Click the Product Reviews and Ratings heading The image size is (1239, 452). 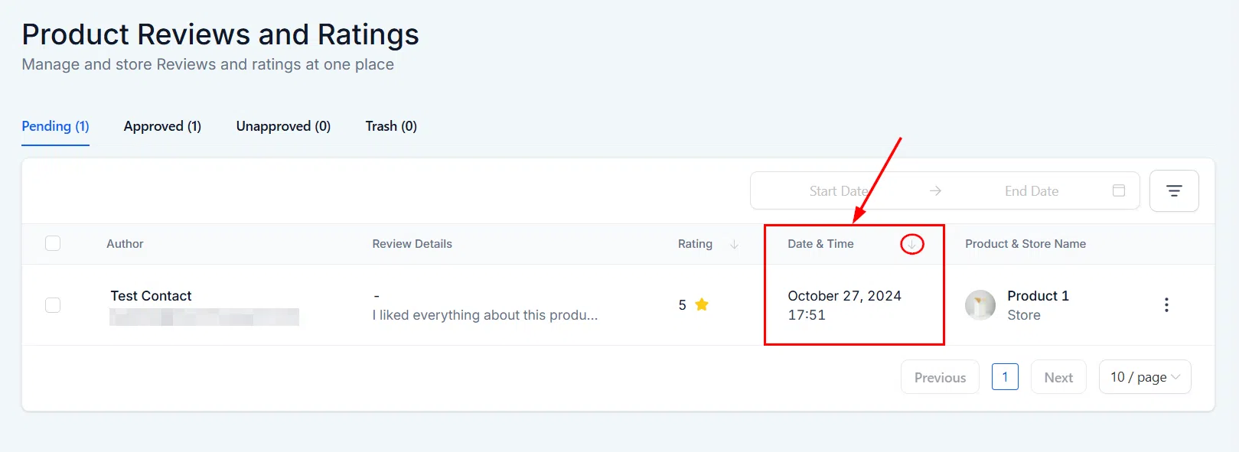[x=220, y=34]
